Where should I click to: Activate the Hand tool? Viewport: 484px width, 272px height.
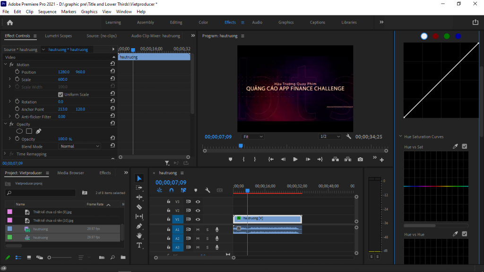tap(139, 236)
